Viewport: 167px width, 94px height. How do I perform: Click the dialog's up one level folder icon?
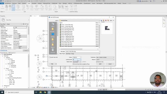click(x=104, y=20)
